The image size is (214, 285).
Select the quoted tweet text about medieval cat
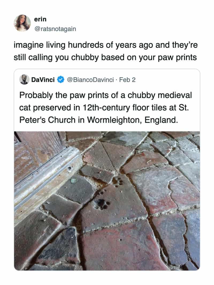[106, 107]
